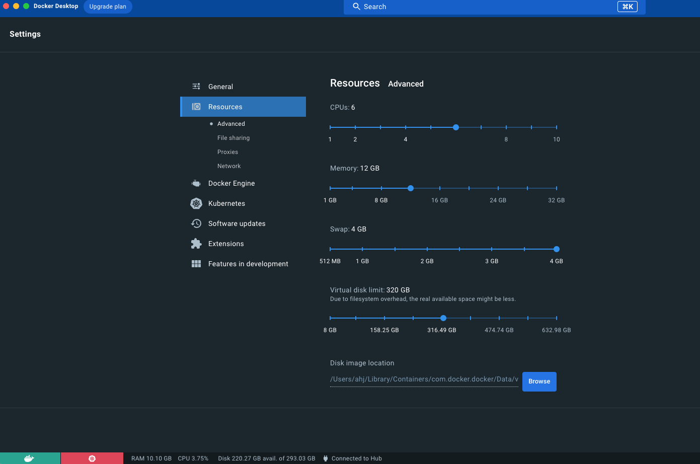Viewport: 700px width, 464px height.
Task: Go to Kubernetes settings
Action: coord(243,203)
